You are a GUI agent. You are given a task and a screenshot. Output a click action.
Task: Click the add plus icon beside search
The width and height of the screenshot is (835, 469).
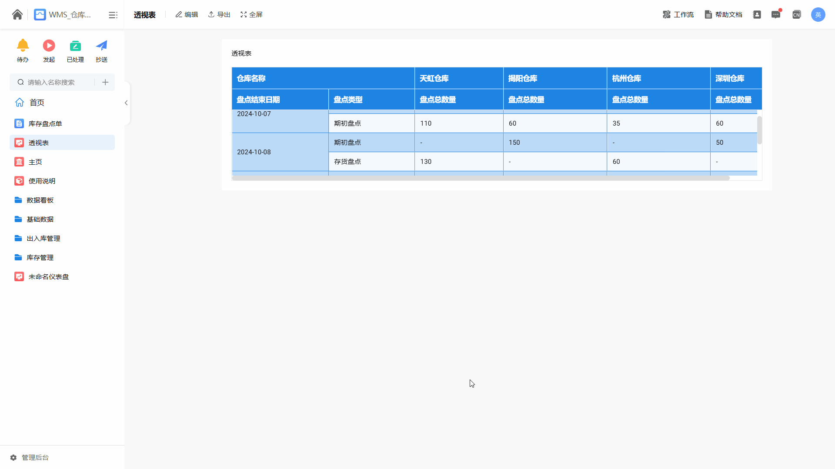[105, 82]
